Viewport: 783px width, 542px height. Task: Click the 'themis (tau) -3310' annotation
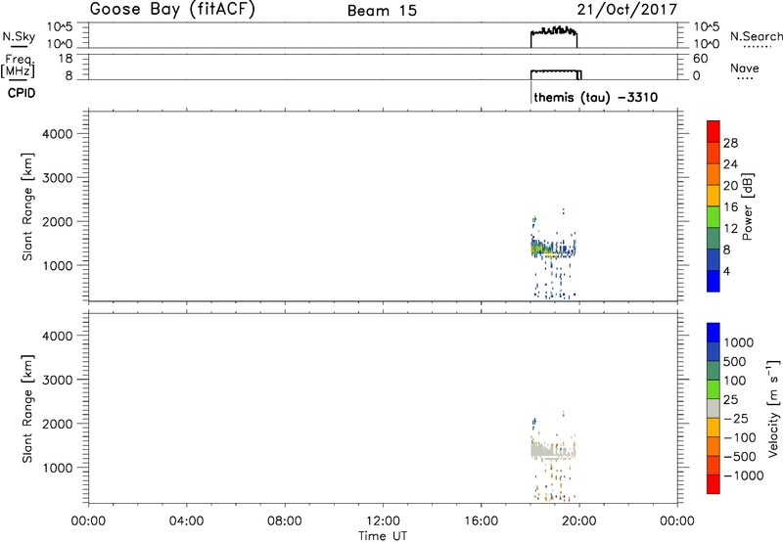(596, 97)
